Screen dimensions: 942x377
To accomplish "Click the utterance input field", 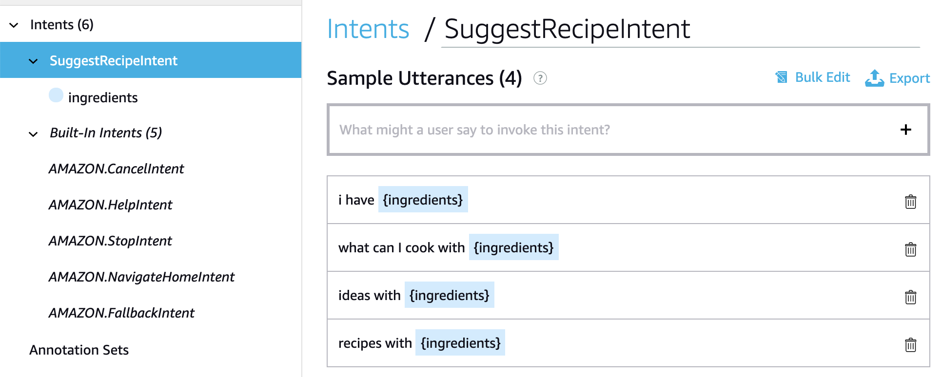I will pyautogui.click(x=536, y=130).
